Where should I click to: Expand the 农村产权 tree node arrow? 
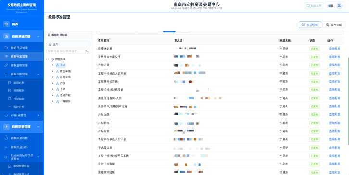click(53, 95)
